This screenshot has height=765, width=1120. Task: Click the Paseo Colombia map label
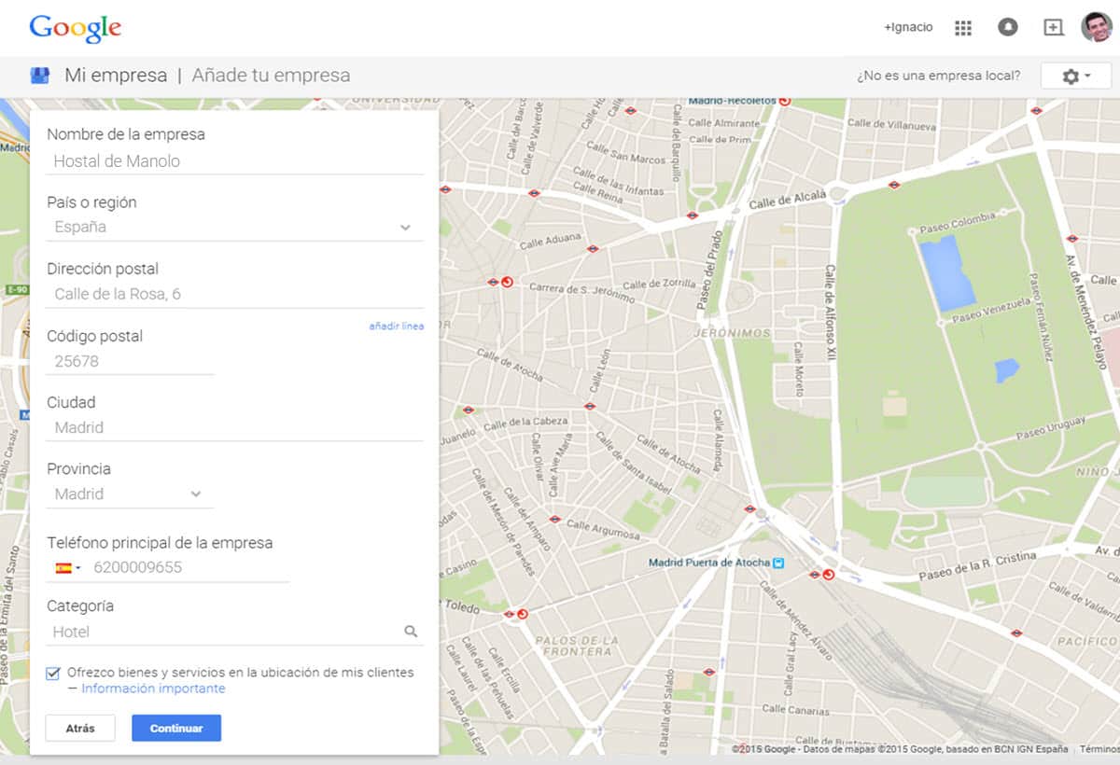pos(959,224)
